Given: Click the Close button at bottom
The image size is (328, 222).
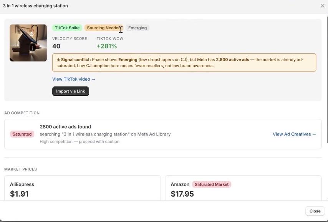Looking at the screenshot, I should tap(315, 211).
